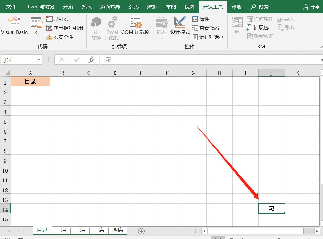This screenshot has width=323, height=239.
Task: Open the Name Box dropdown
Action: click(38, 60)
